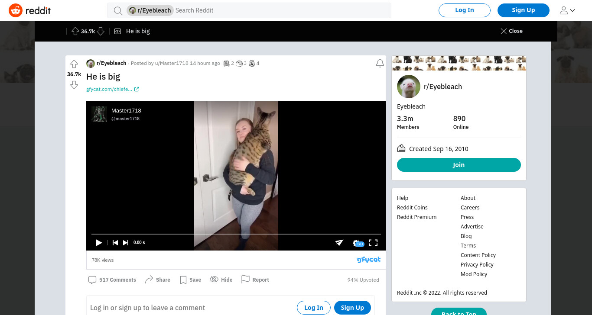Save this post
The width and height of the screenshot is (592, 315).
click(190, 280)
